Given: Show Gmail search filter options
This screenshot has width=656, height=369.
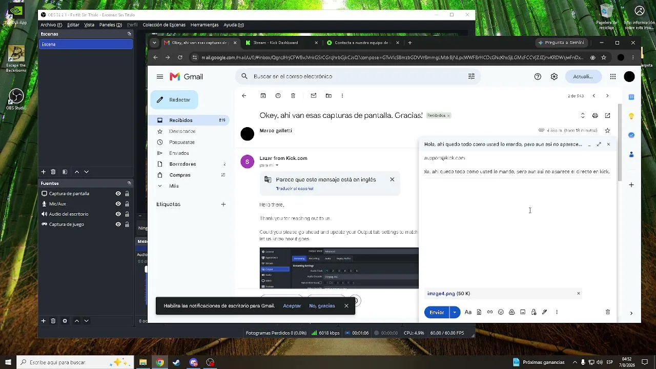Looking at the screenshot, I should 471,76.
